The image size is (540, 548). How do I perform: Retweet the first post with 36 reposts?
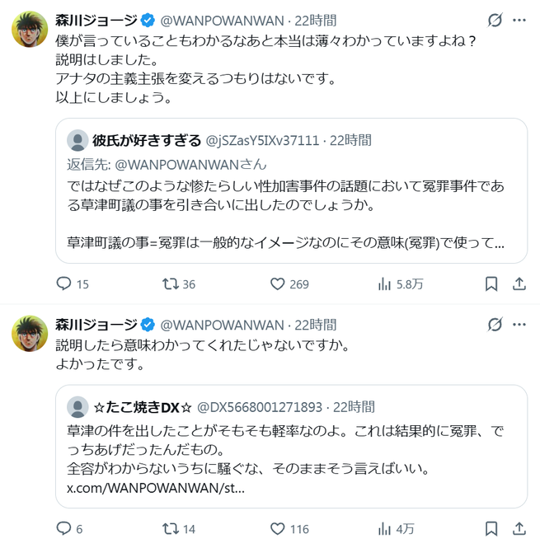click(x=171, y=283)
